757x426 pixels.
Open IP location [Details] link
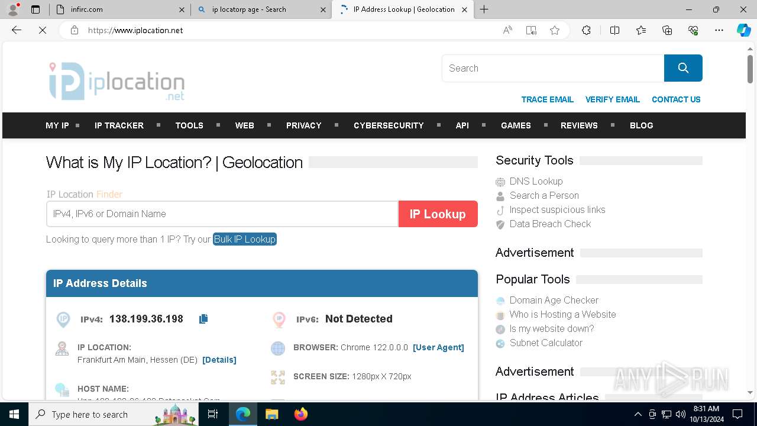pos(219,360)
